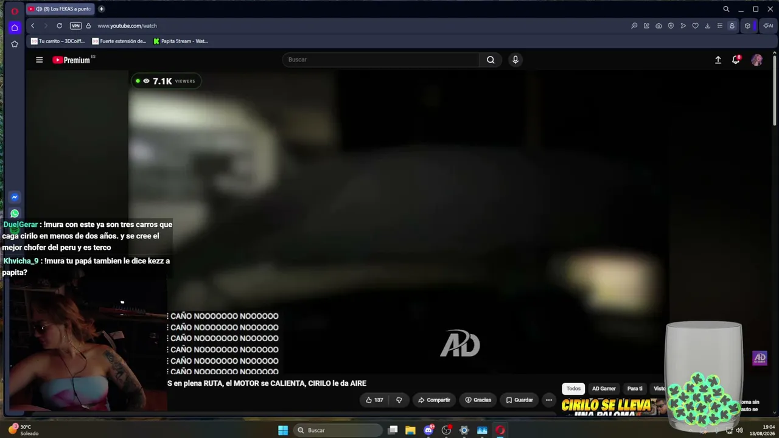Like the video with 137 likes

click(x=374, y=400)
